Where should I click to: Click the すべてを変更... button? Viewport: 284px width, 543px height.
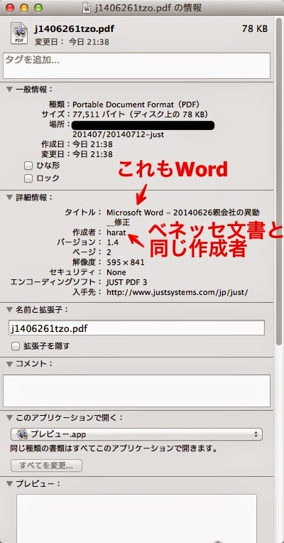46,466
